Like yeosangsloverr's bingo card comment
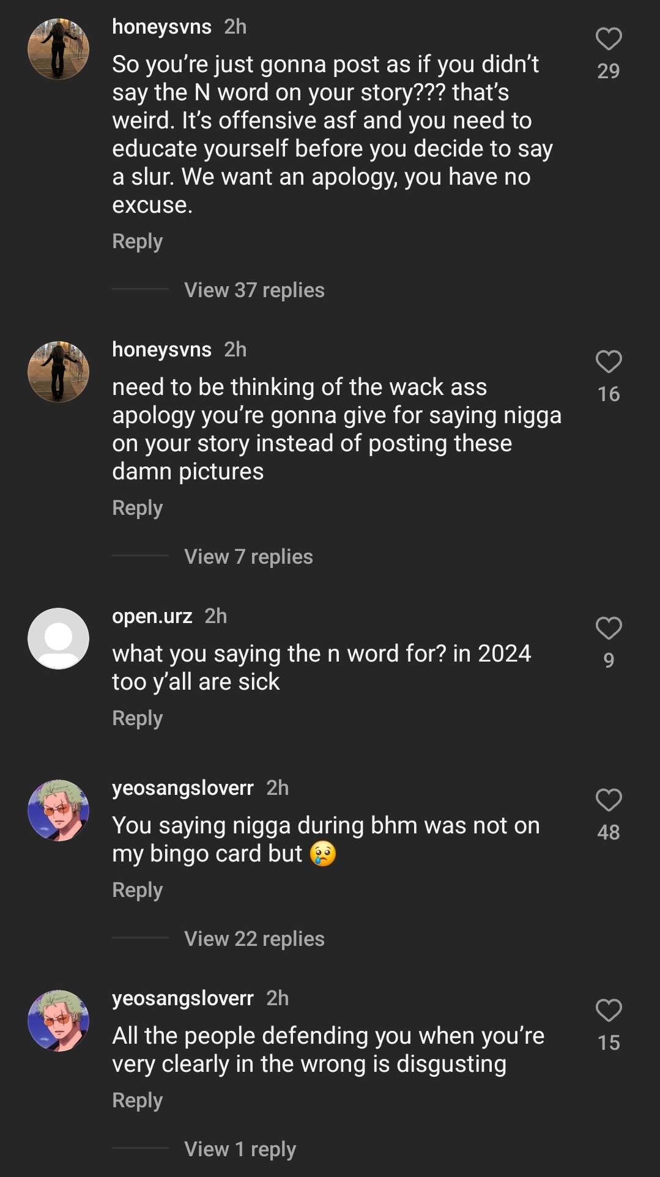660x1177 pixels. pyautogui.click(x=607, y=798)
